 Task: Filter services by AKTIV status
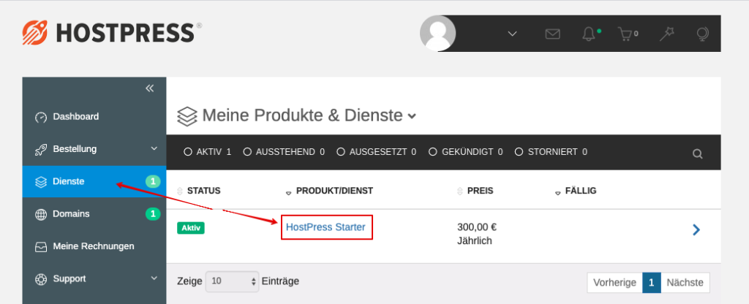pos(208,152)
